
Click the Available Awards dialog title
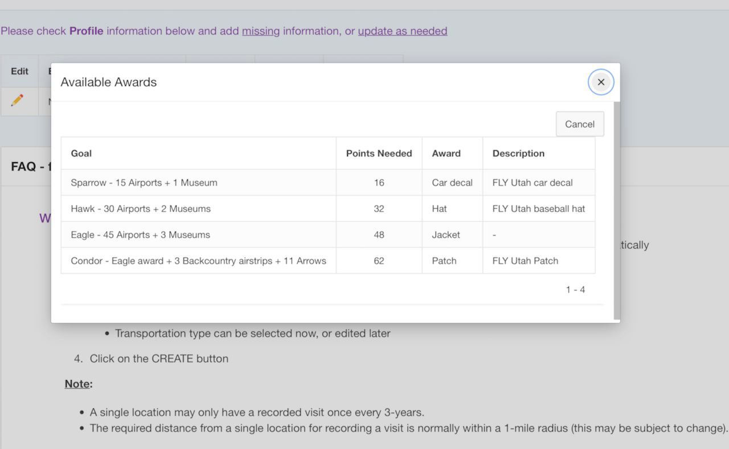pyautogui.click(x=109, y=82)
